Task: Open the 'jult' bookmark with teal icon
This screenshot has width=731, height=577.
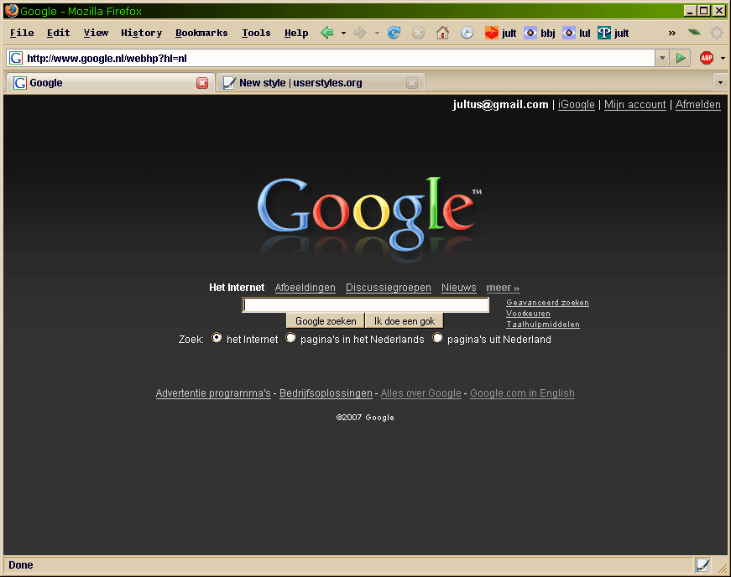Action: (613, 33)
